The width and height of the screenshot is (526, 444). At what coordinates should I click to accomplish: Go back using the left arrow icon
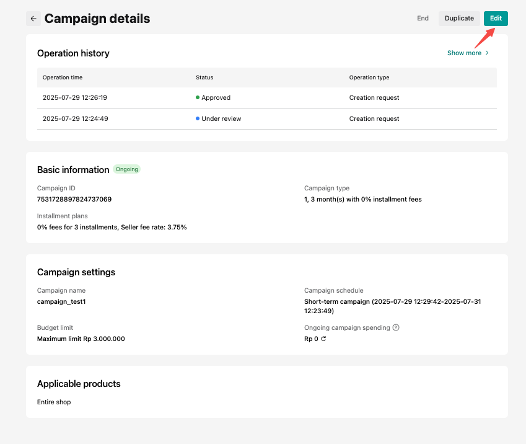point(33,19)
